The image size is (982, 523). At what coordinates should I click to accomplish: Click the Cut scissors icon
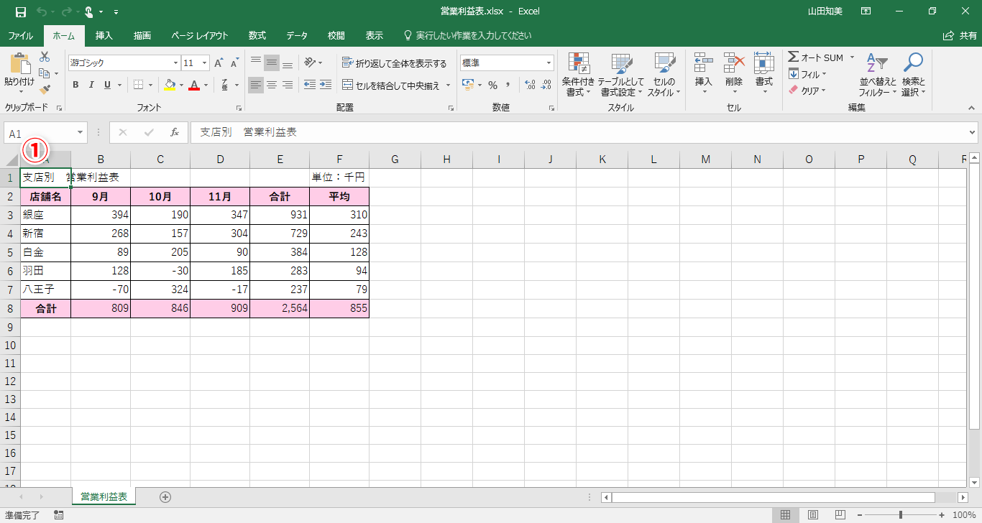click(45, 57)
